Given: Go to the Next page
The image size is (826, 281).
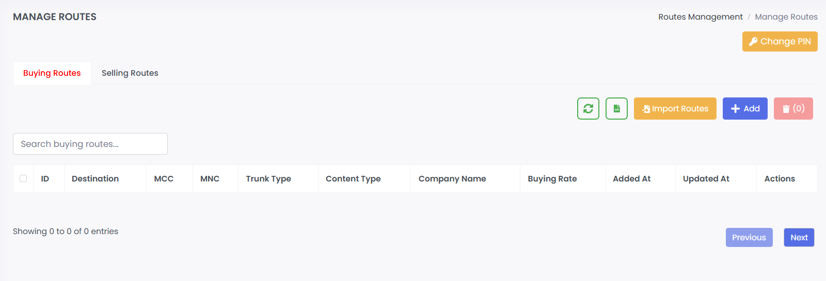Looking at the screenshot, I should click(799, 238).
